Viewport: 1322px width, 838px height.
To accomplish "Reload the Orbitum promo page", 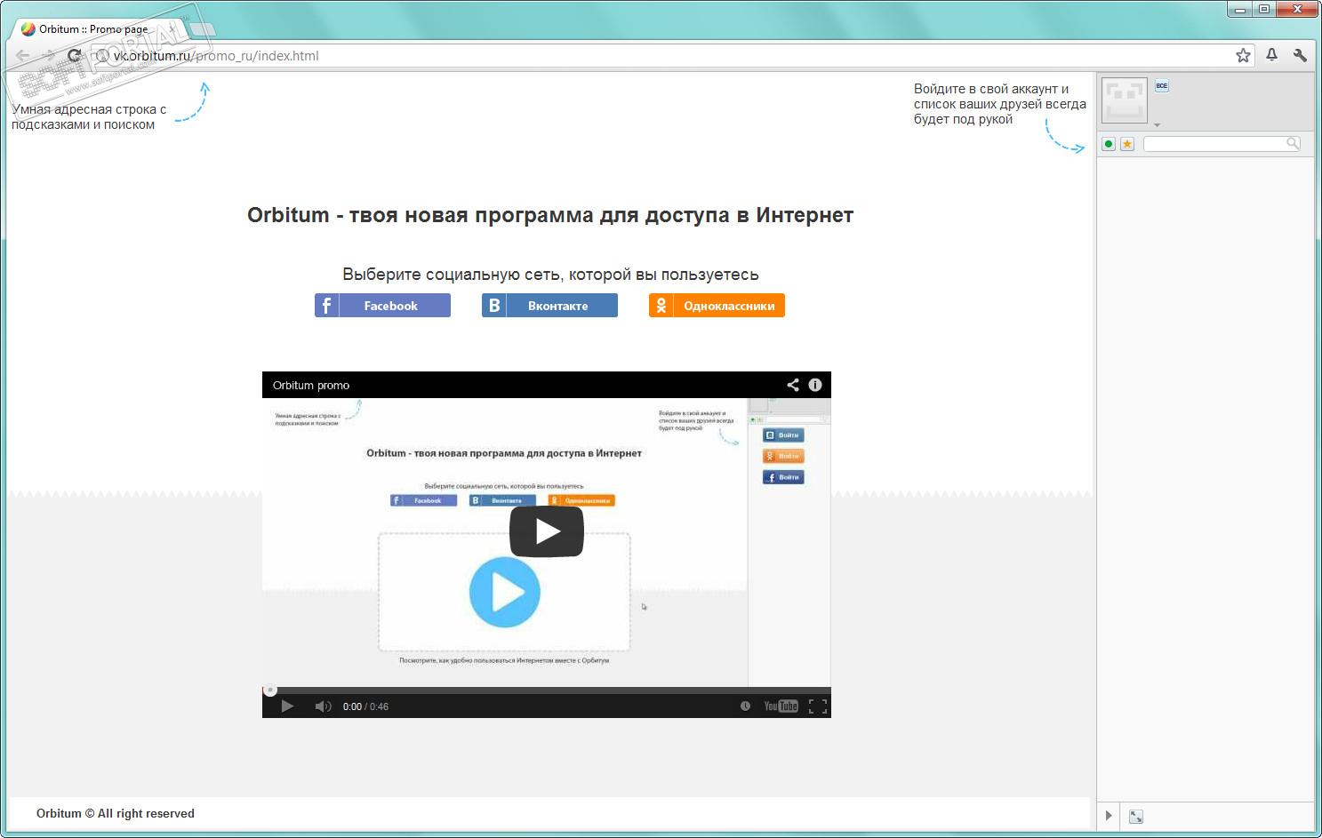I will point(75,55).
